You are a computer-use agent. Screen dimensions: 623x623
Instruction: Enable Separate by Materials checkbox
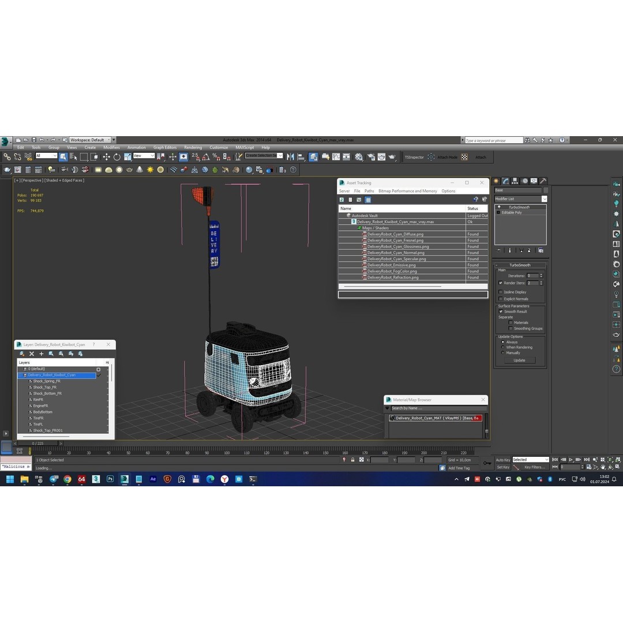[x=511, y=322]
